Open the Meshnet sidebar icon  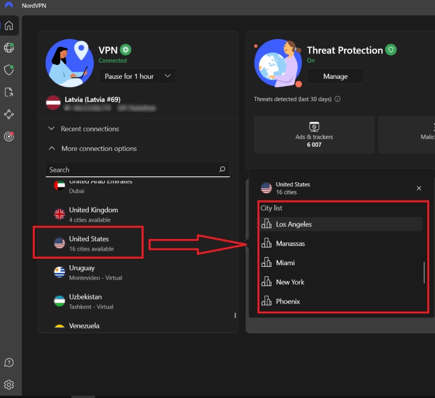point(9,114)
